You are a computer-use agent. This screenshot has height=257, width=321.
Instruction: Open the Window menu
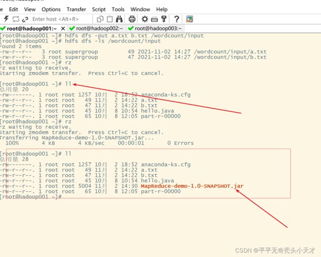pos(140,9)
